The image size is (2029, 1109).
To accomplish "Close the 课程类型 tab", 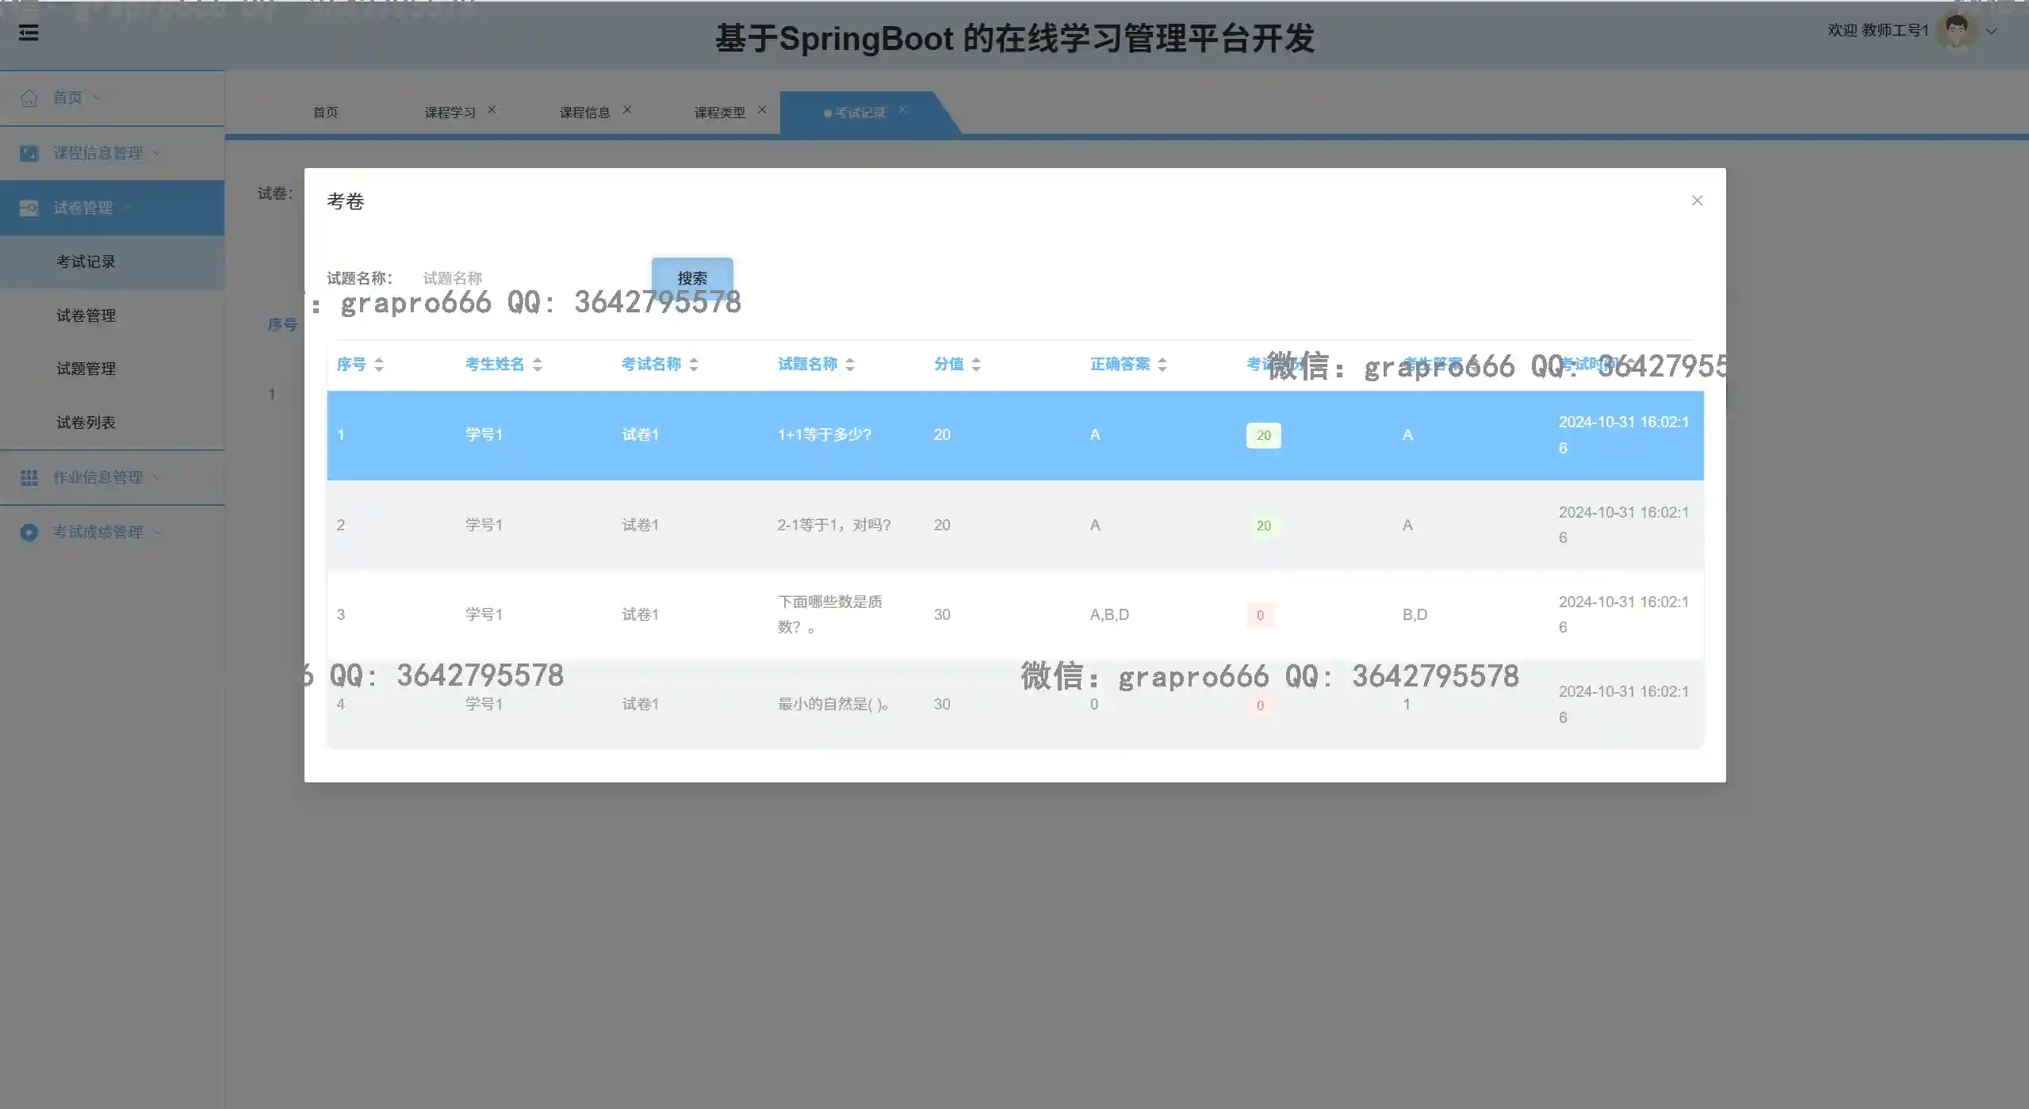I will click(762, 110).
